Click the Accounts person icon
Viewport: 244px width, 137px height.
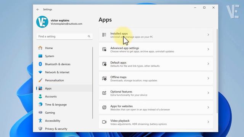[40, 96]
